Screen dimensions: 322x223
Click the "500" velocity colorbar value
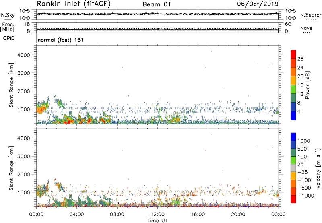point(302,149)
